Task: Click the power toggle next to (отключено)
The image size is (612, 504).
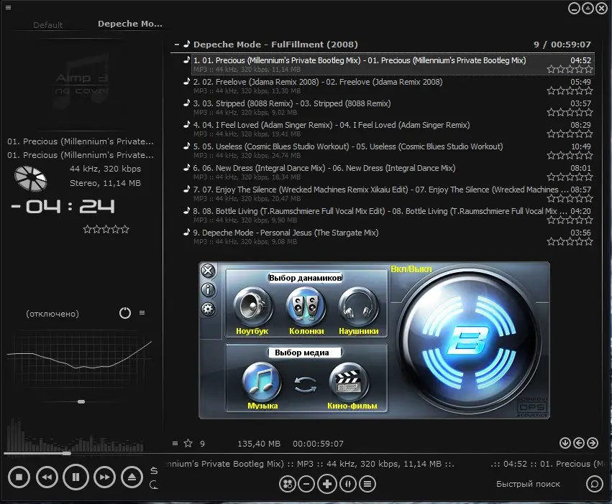Action: click(124, 312)
